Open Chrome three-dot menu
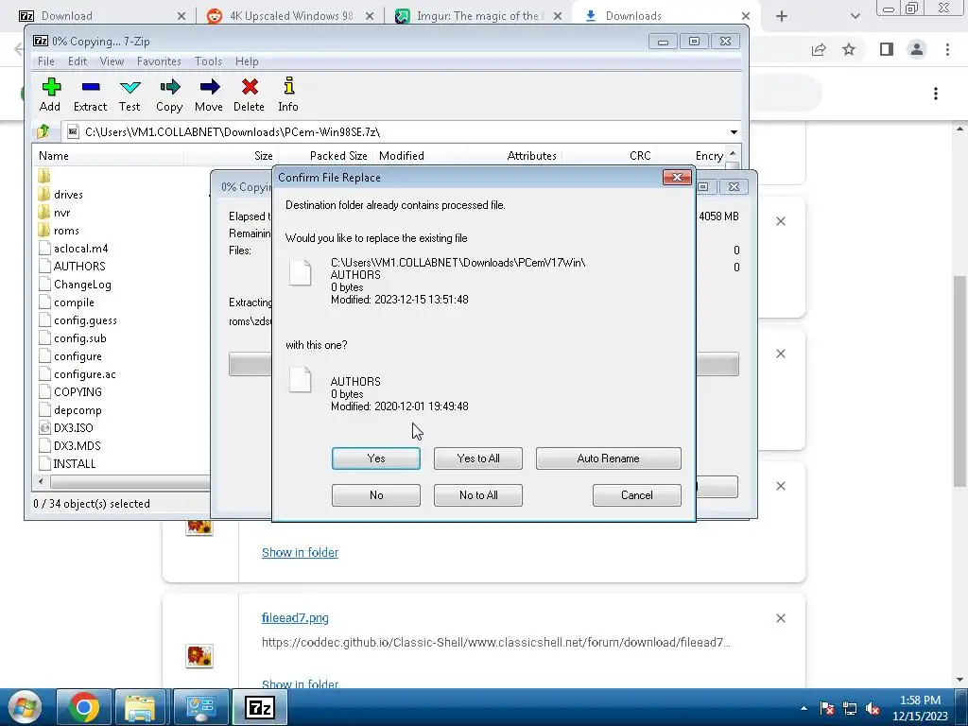Viewport: 968px width, 726px height. pos(947,49)
